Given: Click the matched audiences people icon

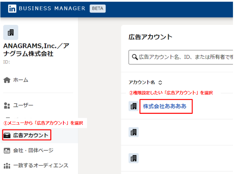Looking at the screenshot, I should (7, 166).
